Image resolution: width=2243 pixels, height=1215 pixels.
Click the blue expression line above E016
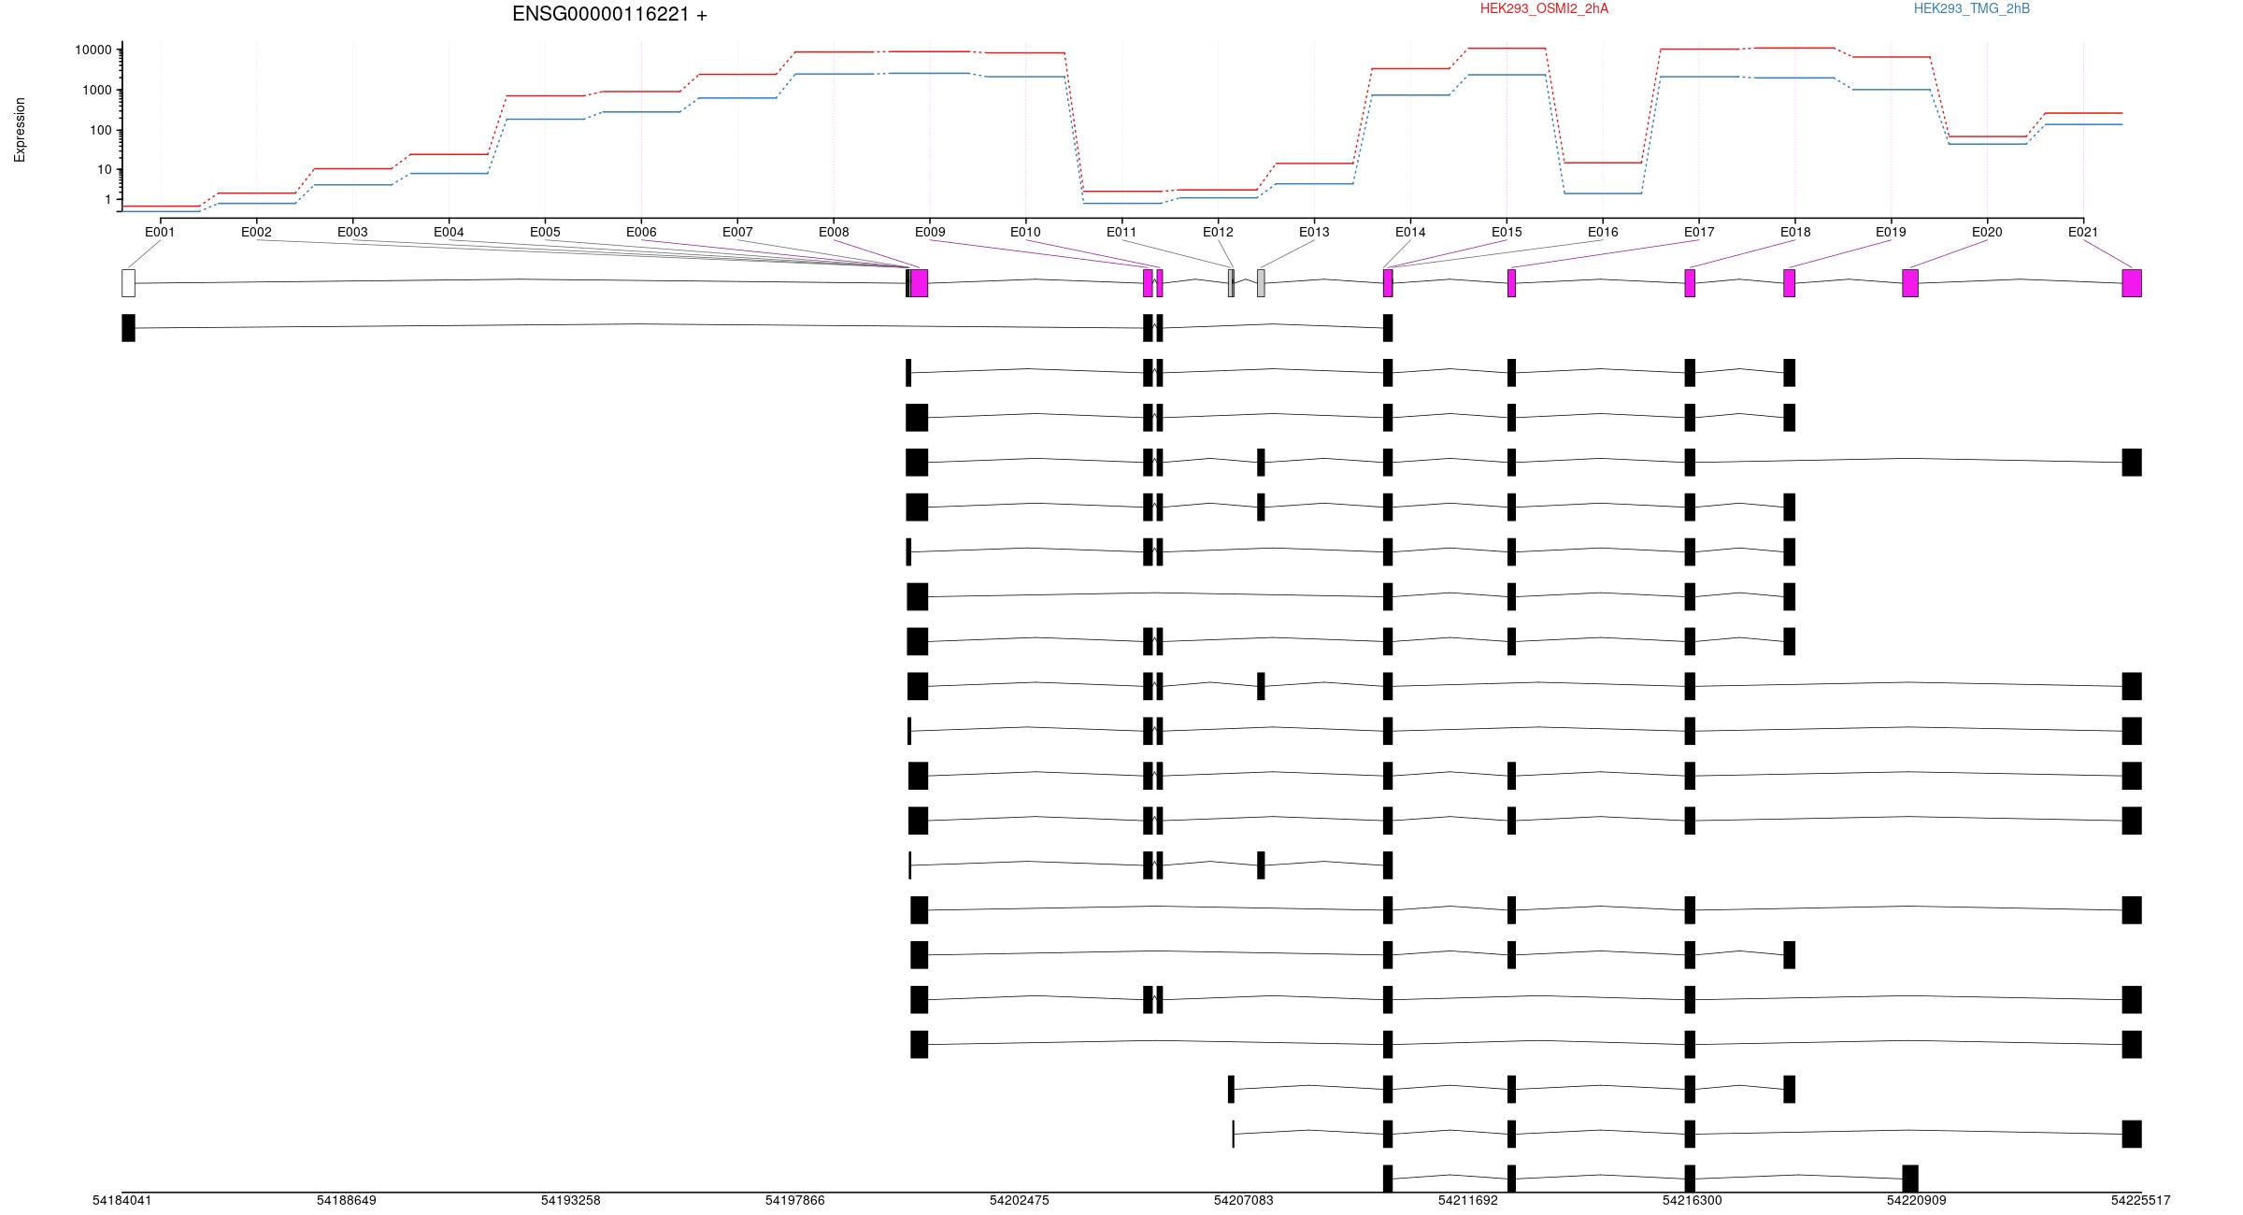pos(1603,193)
